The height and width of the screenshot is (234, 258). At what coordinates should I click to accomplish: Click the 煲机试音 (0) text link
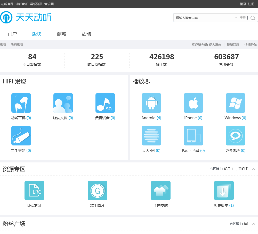tap(105, 118)
